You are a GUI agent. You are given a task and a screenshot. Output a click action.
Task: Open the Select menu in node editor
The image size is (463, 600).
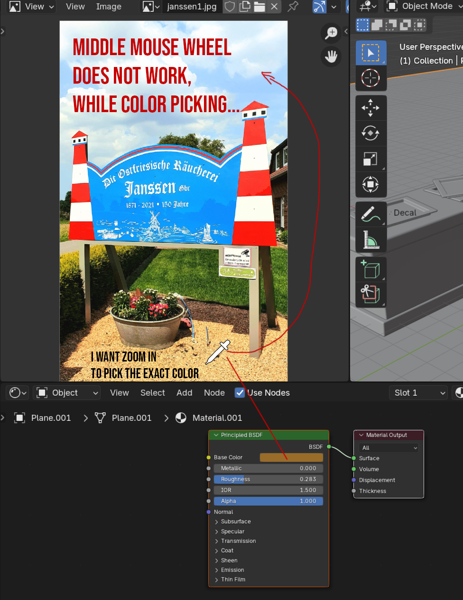pyautogui.click(x=153, y=393)
